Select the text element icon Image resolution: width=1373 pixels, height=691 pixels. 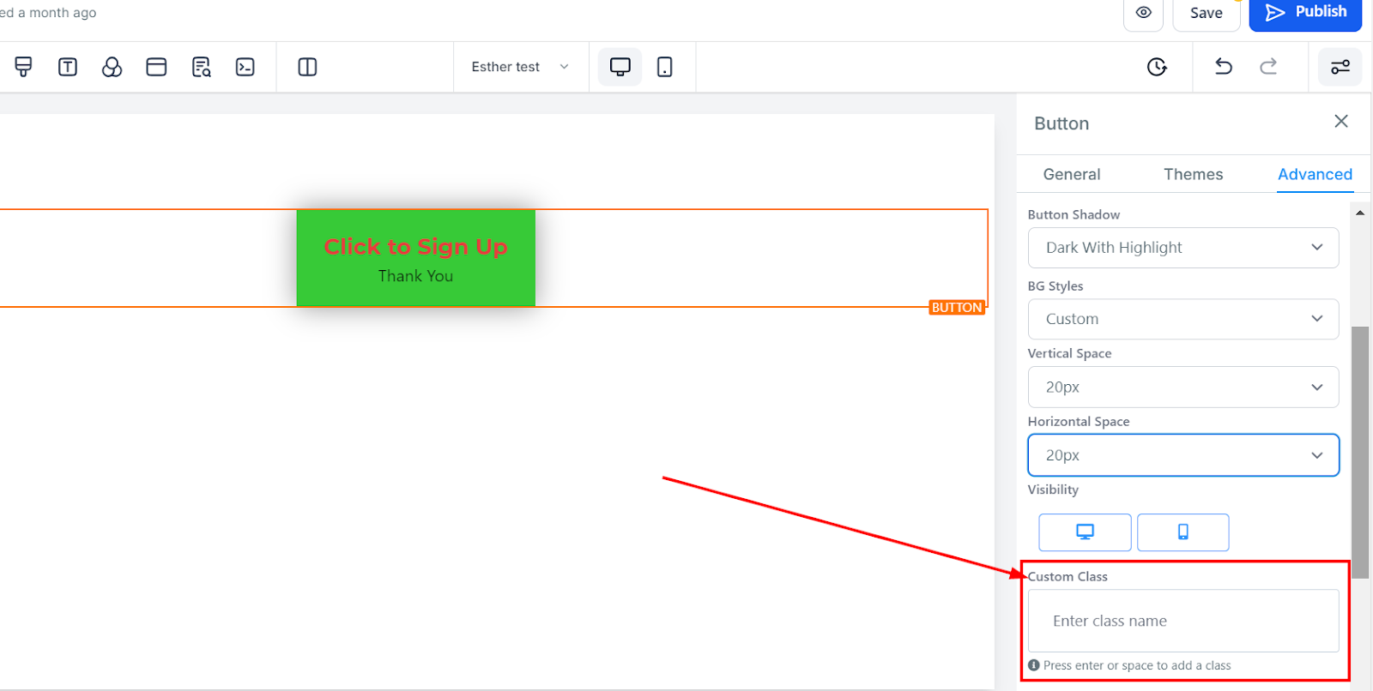pyautogui.click(x=68, y=67)
